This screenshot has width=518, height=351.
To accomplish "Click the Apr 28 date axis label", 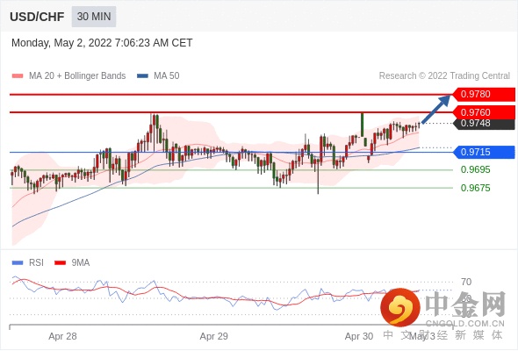I will (x=62, y=336).
